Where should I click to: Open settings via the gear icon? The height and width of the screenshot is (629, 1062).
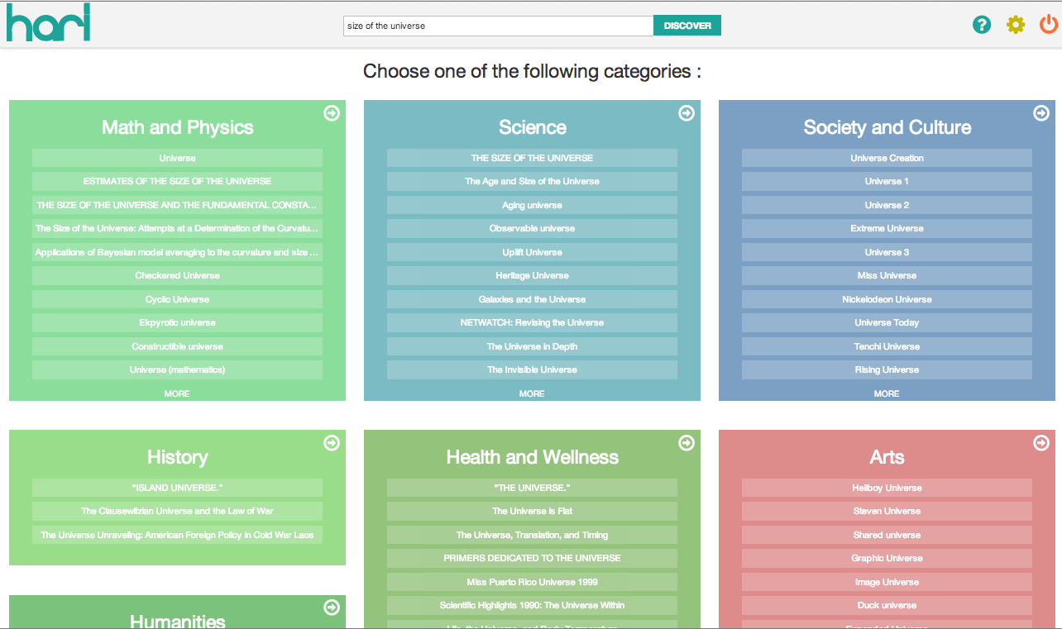1015,25
